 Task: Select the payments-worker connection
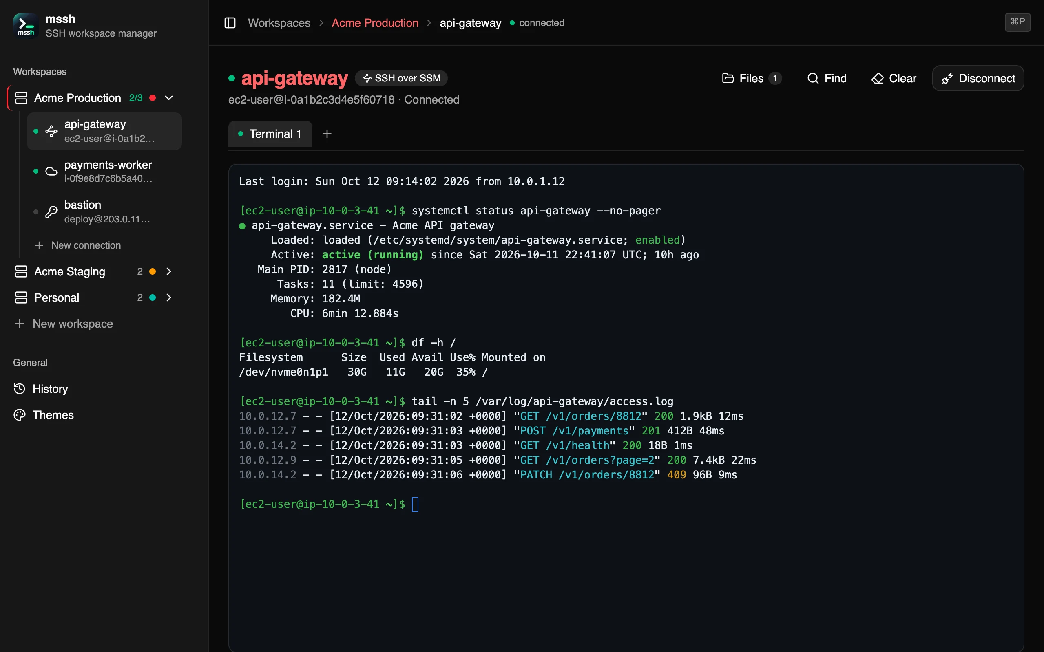tap(104, 171)
